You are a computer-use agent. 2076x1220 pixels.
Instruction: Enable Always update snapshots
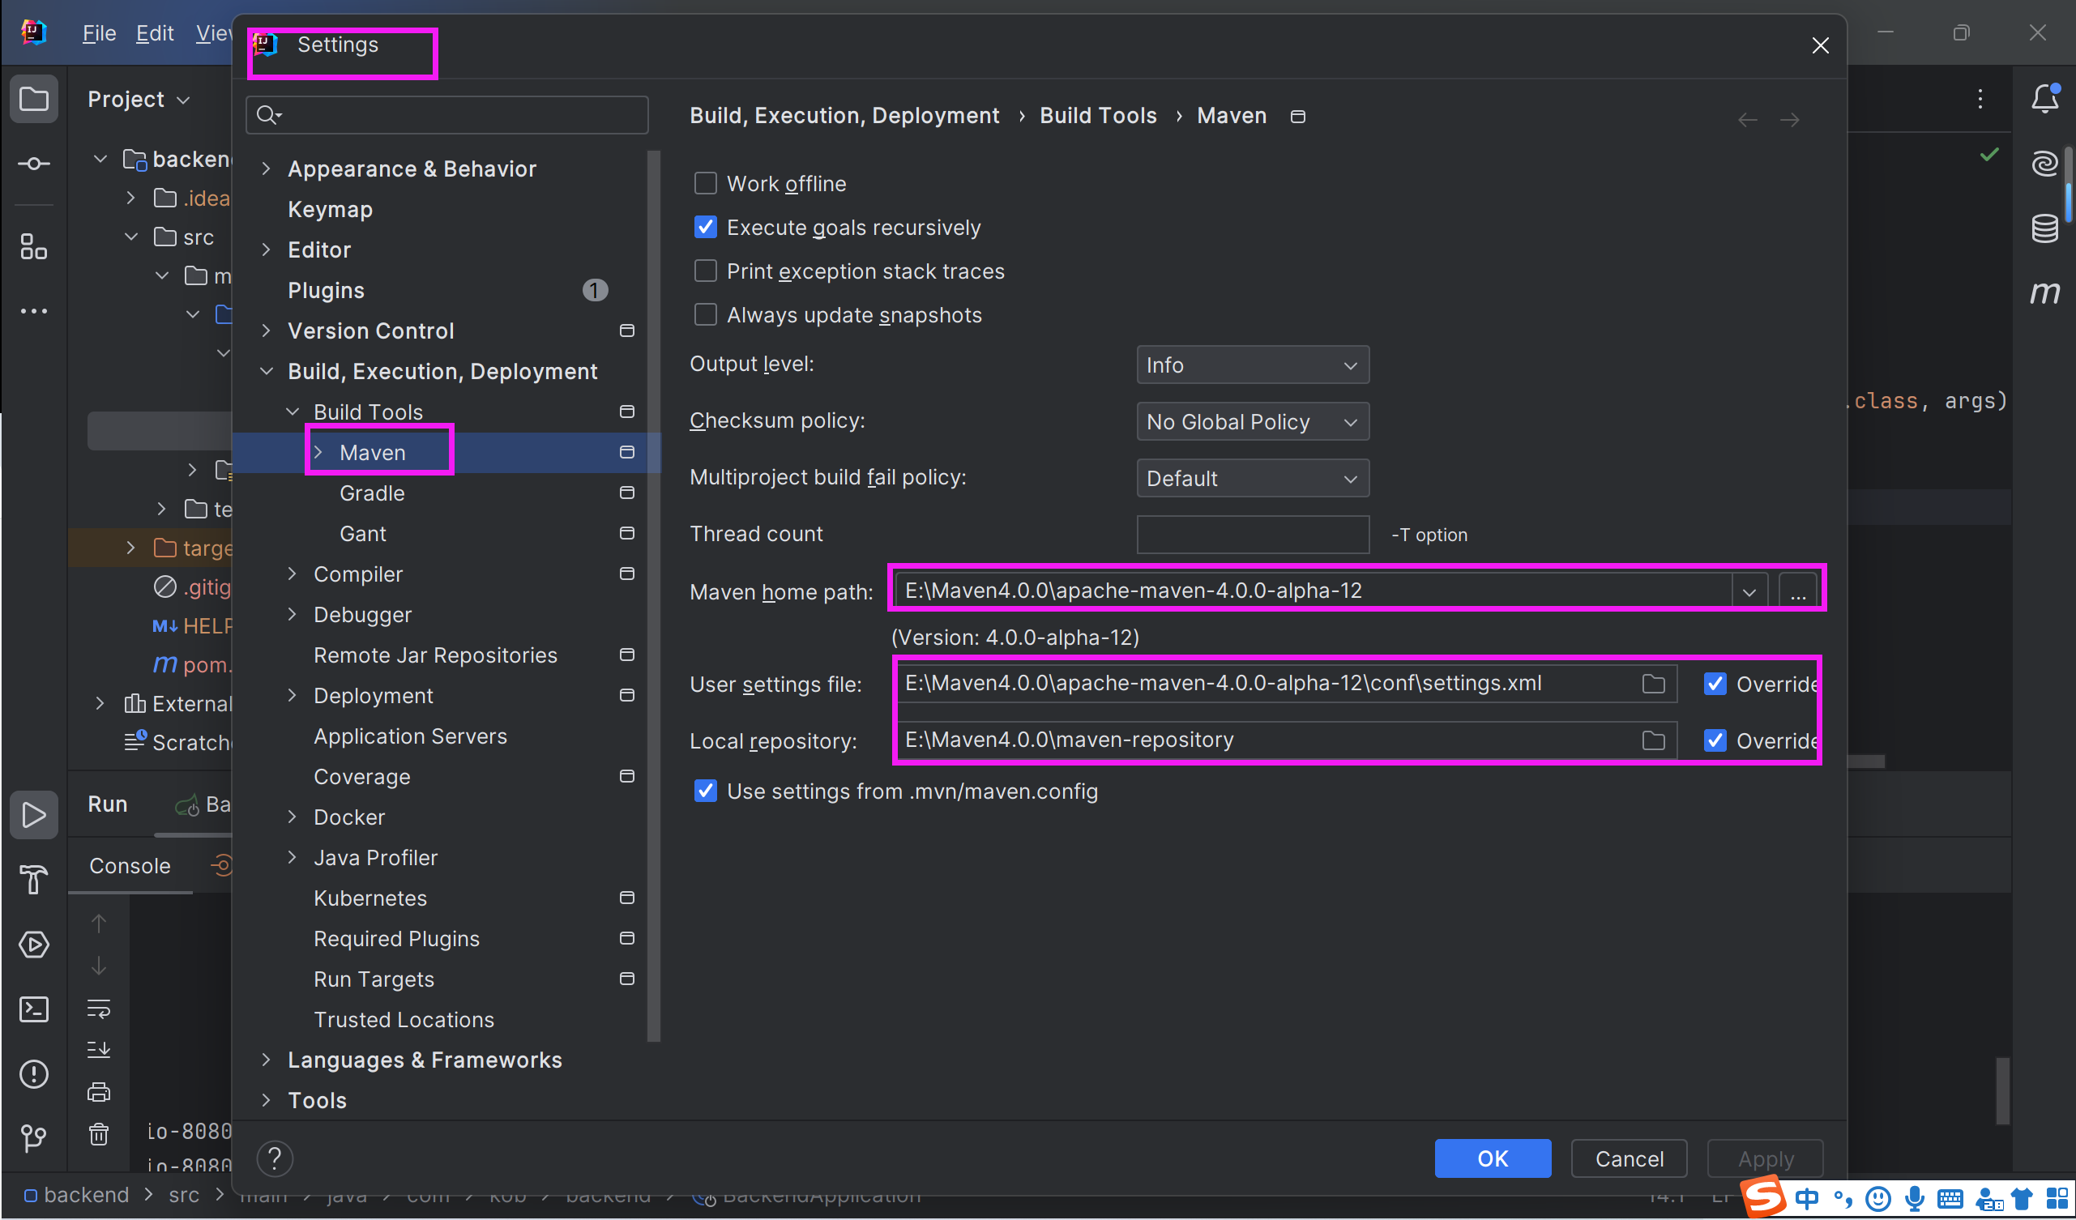click(x=705, y=314)
